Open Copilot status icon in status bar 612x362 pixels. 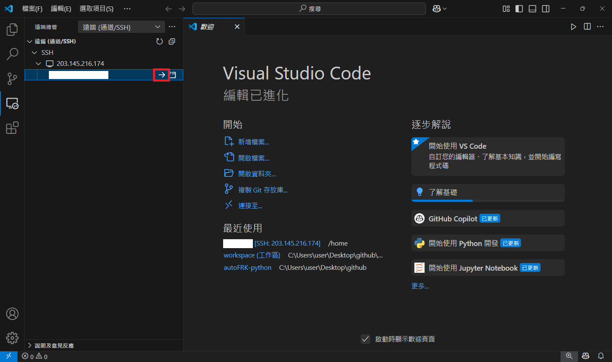point(586,356)
